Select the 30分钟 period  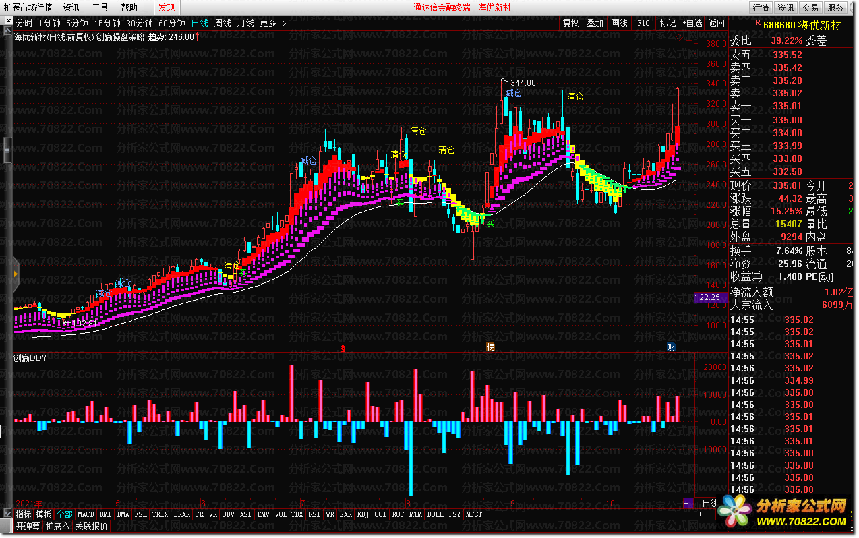140,23
